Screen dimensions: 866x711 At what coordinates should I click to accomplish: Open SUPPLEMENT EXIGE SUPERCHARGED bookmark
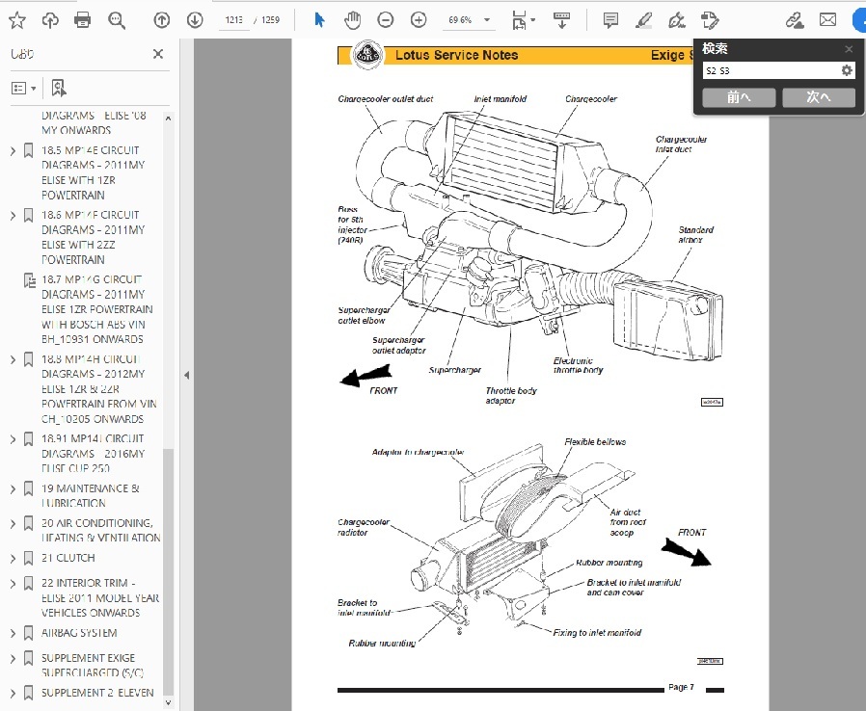[93, 665]
